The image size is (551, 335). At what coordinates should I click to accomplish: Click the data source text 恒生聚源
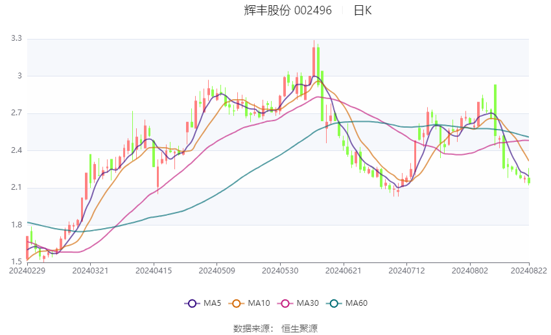coord(299,329)
